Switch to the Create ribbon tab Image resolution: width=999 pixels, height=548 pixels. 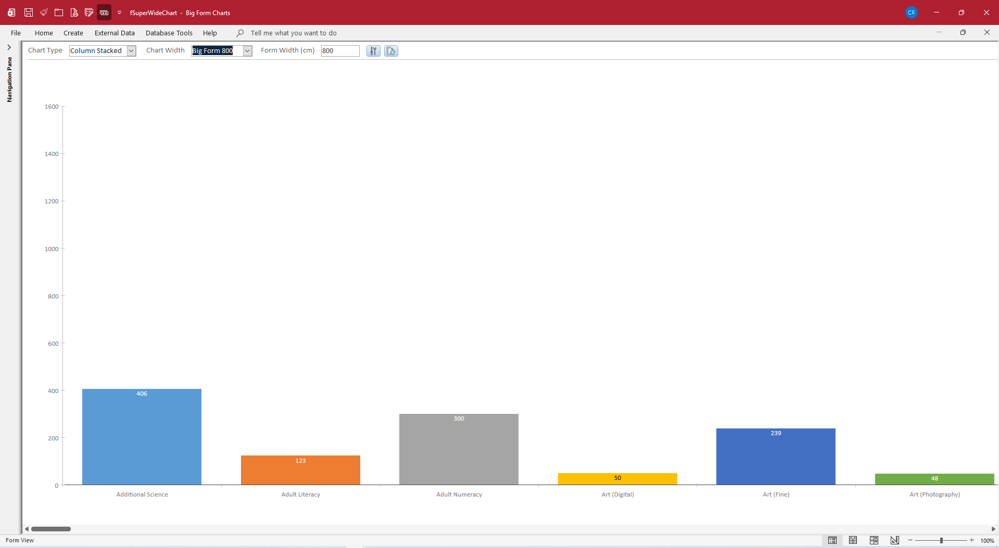[x=73, y=33]
